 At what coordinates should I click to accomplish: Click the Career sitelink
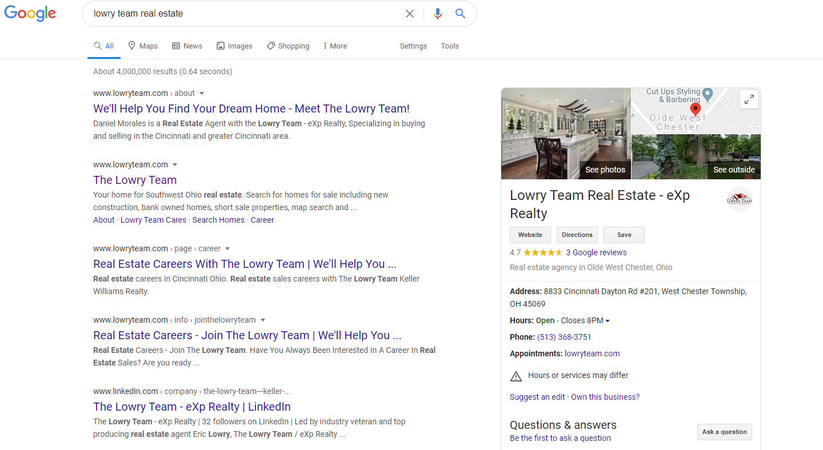coord(262,220)
